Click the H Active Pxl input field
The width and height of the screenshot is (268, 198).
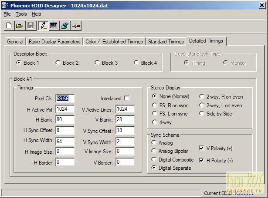pyautogui.click(x=65, y=109)
